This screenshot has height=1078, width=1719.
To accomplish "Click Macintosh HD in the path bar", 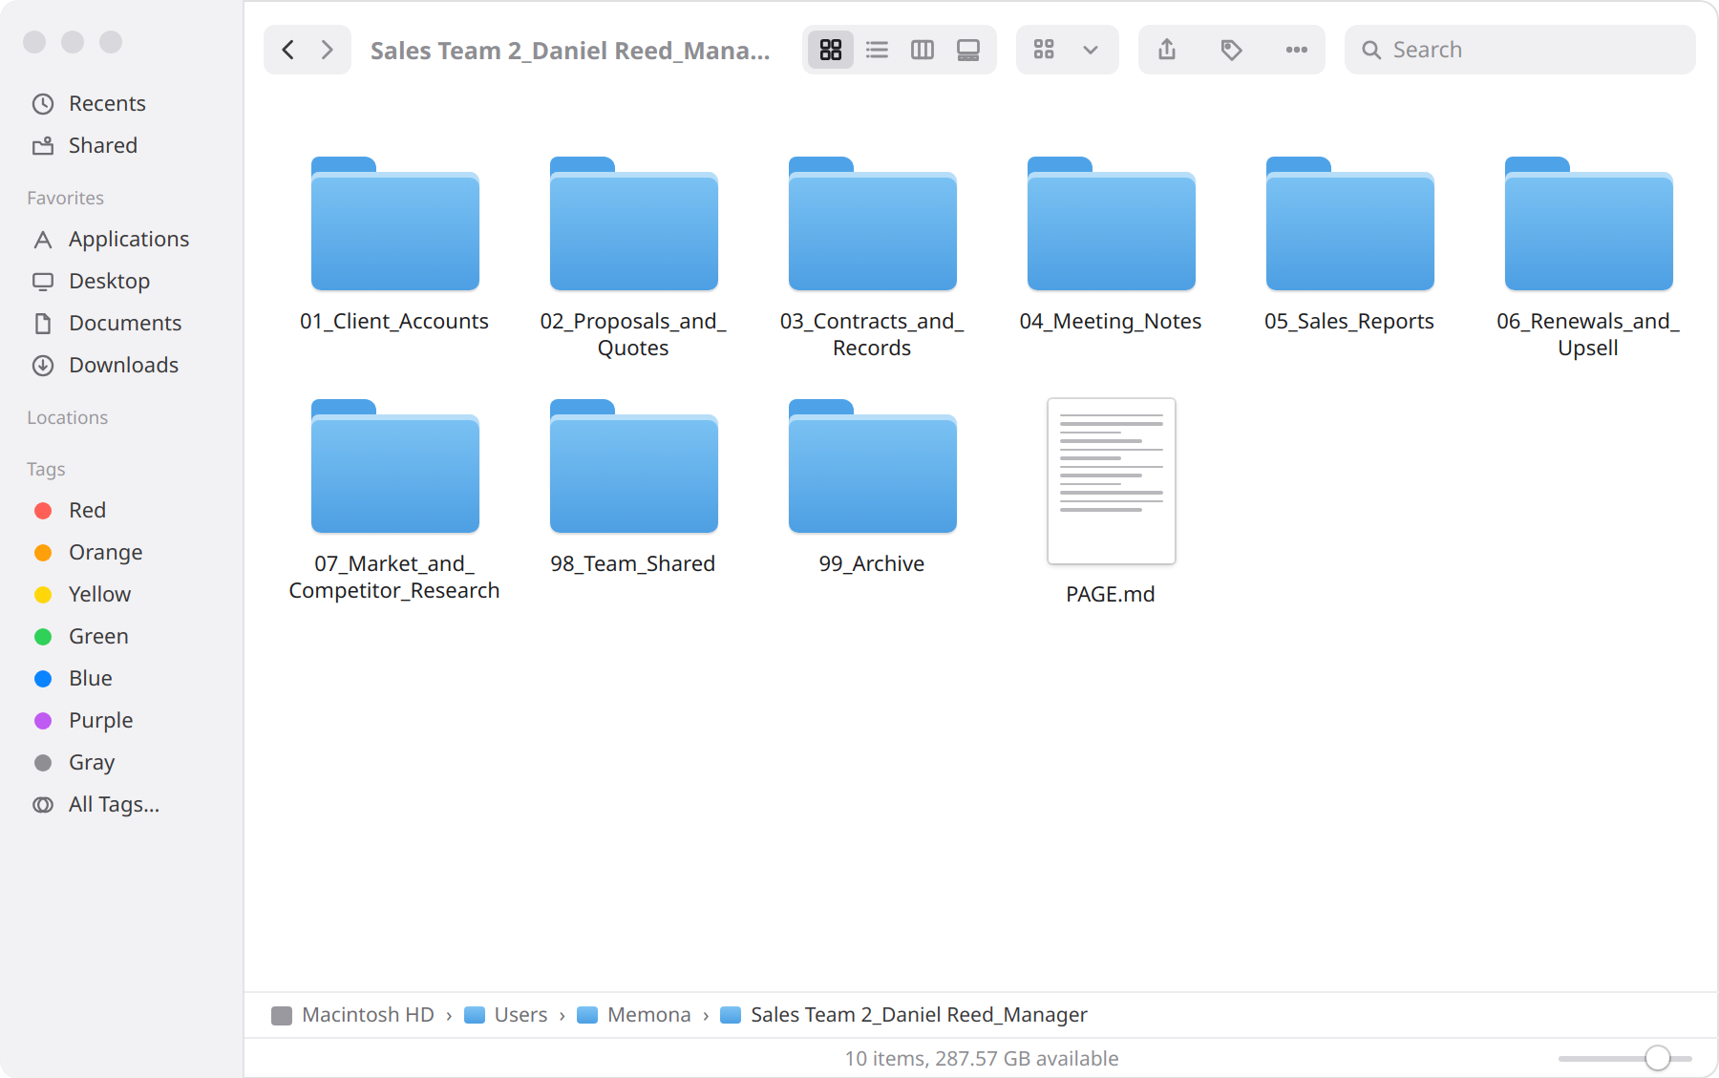I will [x=352, y=1015].
